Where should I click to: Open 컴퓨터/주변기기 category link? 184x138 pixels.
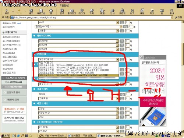tap(12, 37)
